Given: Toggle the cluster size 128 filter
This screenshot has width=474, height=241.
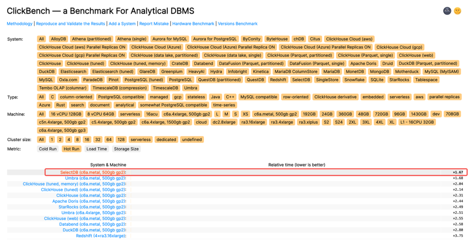Looking at the screenshot, I should pos(121,140).
